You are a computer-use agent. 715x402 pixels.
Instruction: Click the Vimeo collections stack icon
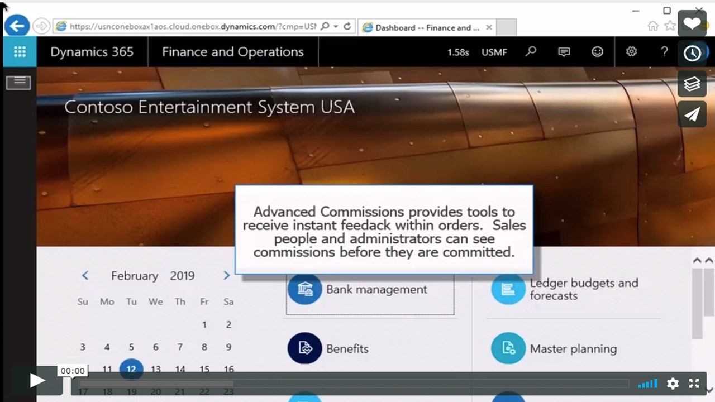pos(692,84)
